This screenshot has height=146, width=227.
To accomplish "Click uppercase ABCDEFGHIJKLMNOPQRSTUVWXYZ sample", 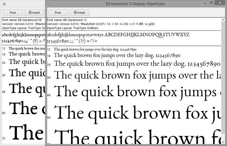I will point(147,35).
